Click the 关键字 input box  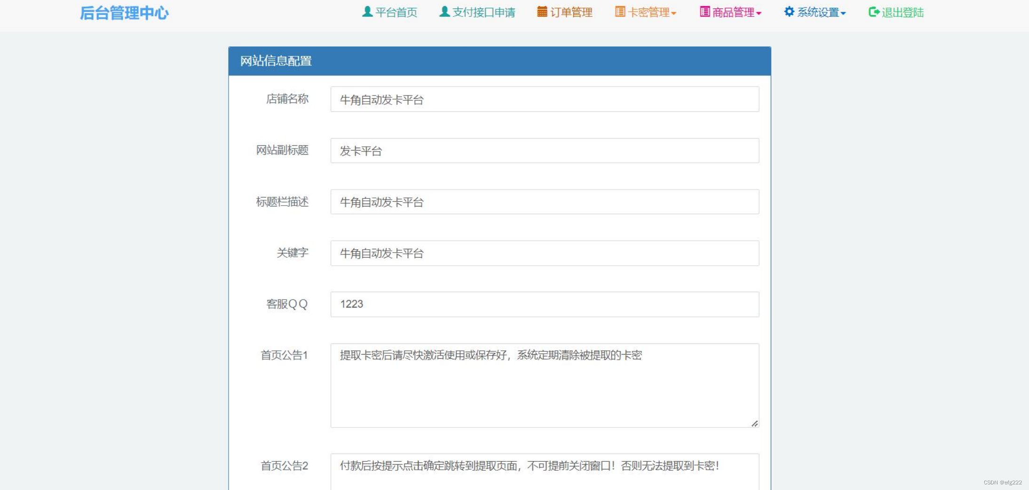544,253
